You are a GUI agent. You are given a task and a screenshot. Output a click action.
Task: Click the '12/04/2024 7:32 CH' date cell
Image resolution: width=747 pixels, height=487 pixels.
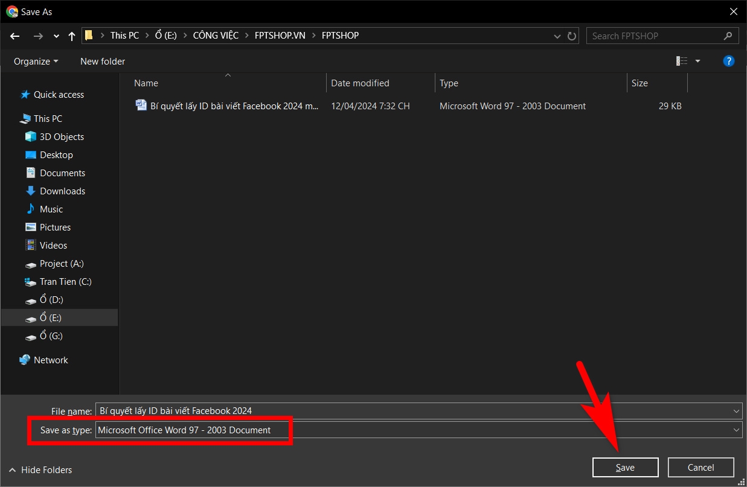pyautogui.click(x=370, y=106)
